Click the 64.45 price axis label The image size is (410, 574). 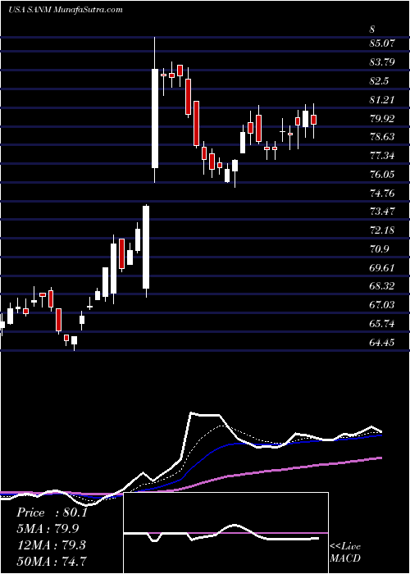tap(383, 343)
